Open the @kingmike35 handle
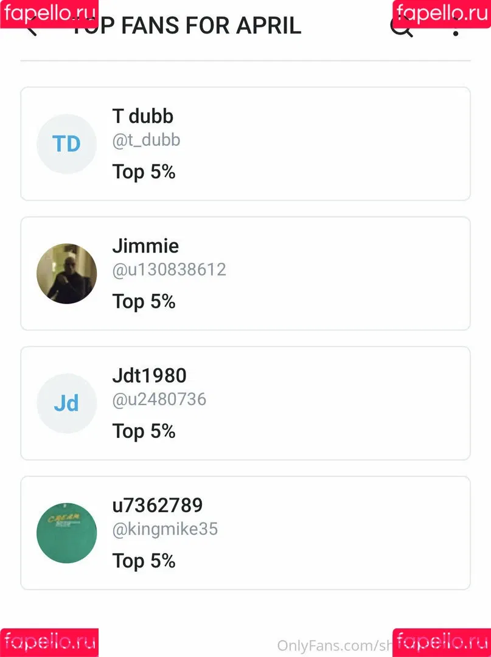491x657 pixels. pos(165,529)
